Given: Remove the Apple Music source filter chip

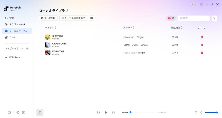Looking at the screenshot, I should click(173, 18).
